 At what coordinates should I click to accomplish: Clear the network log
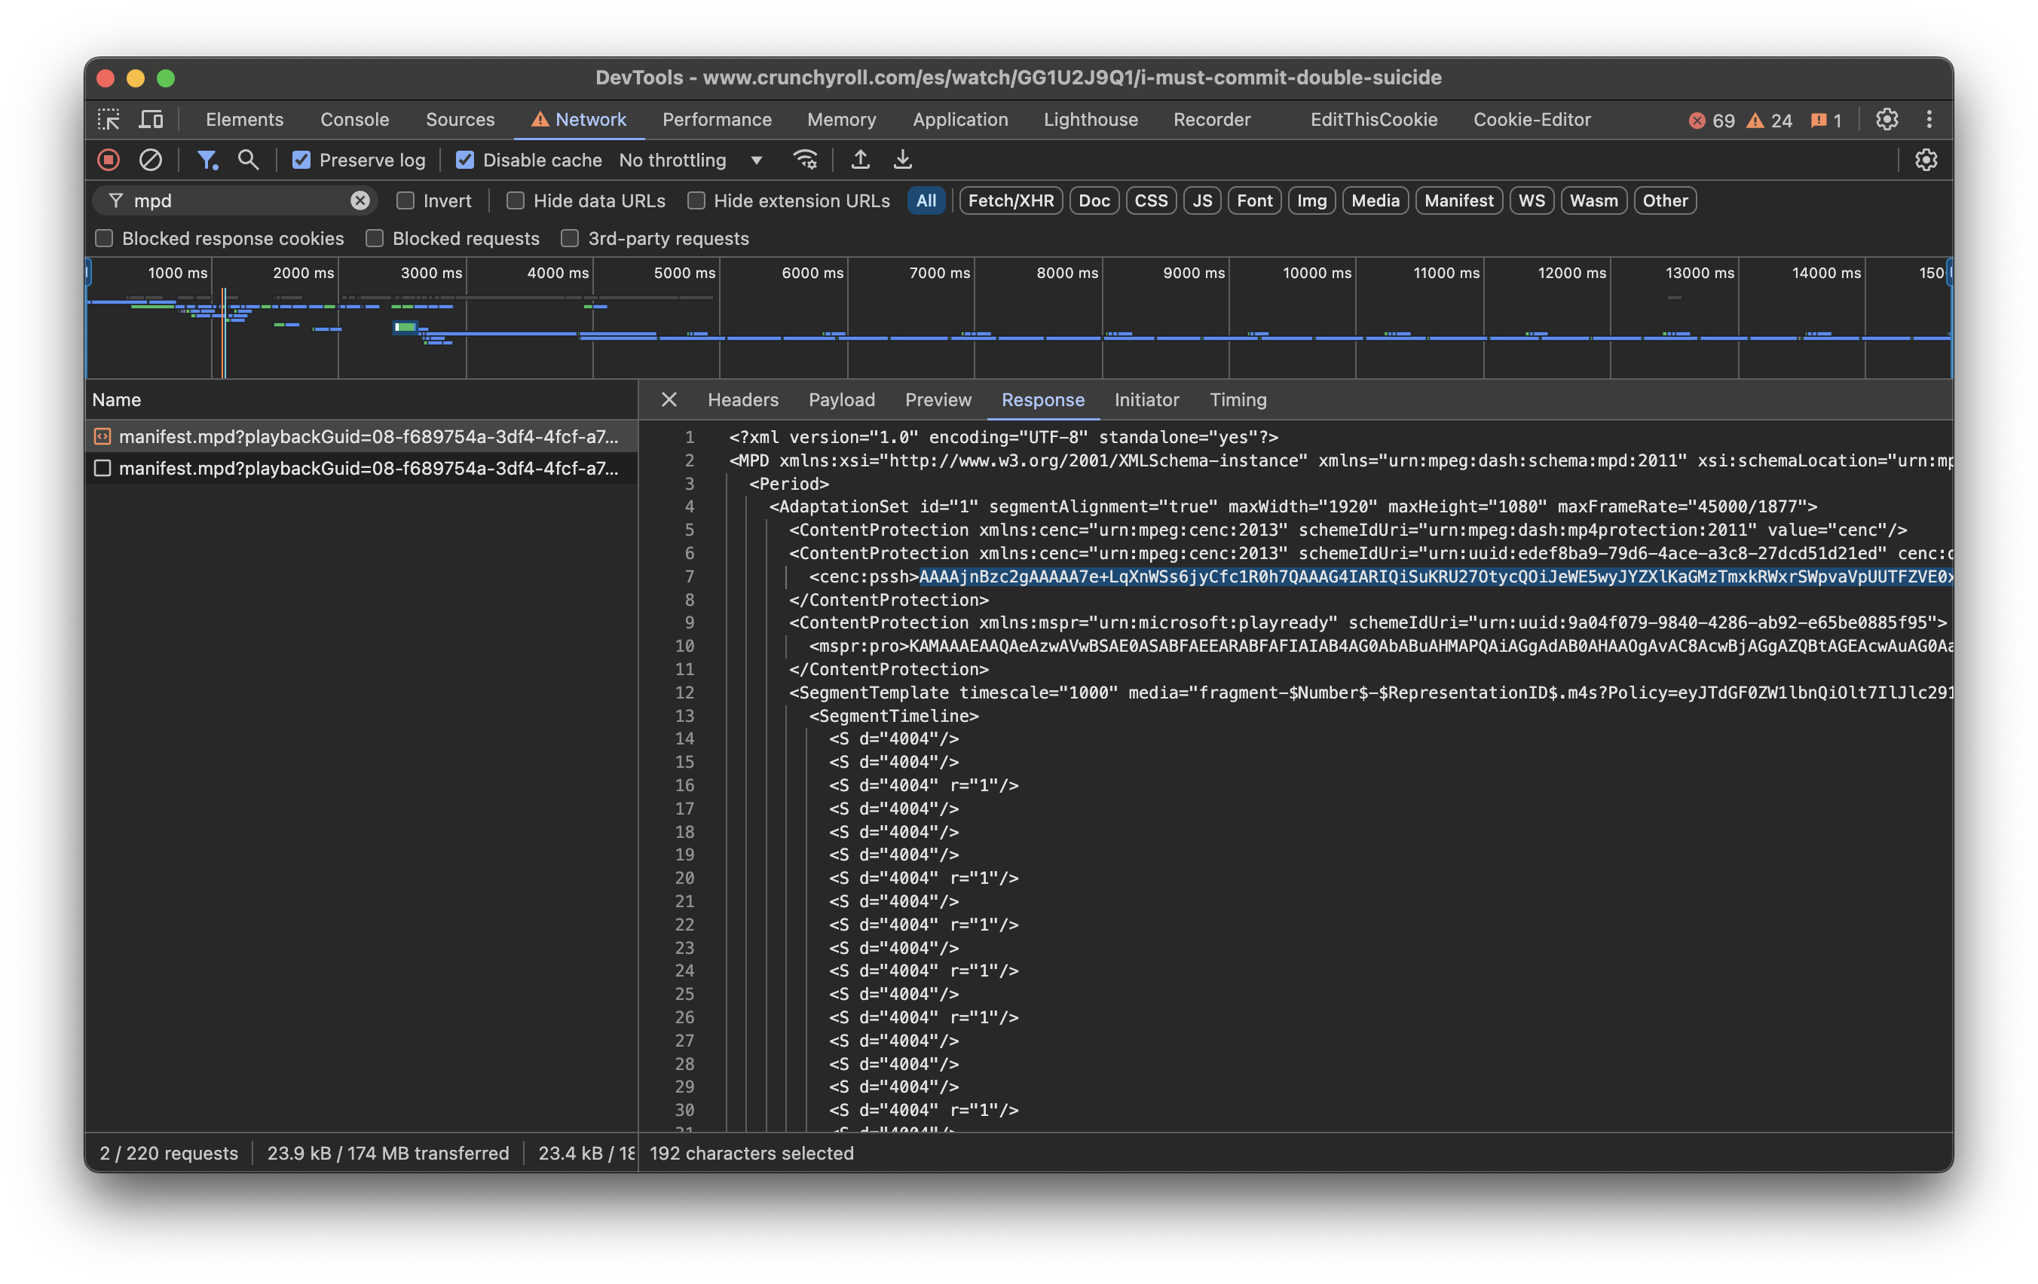pos(151,160)
